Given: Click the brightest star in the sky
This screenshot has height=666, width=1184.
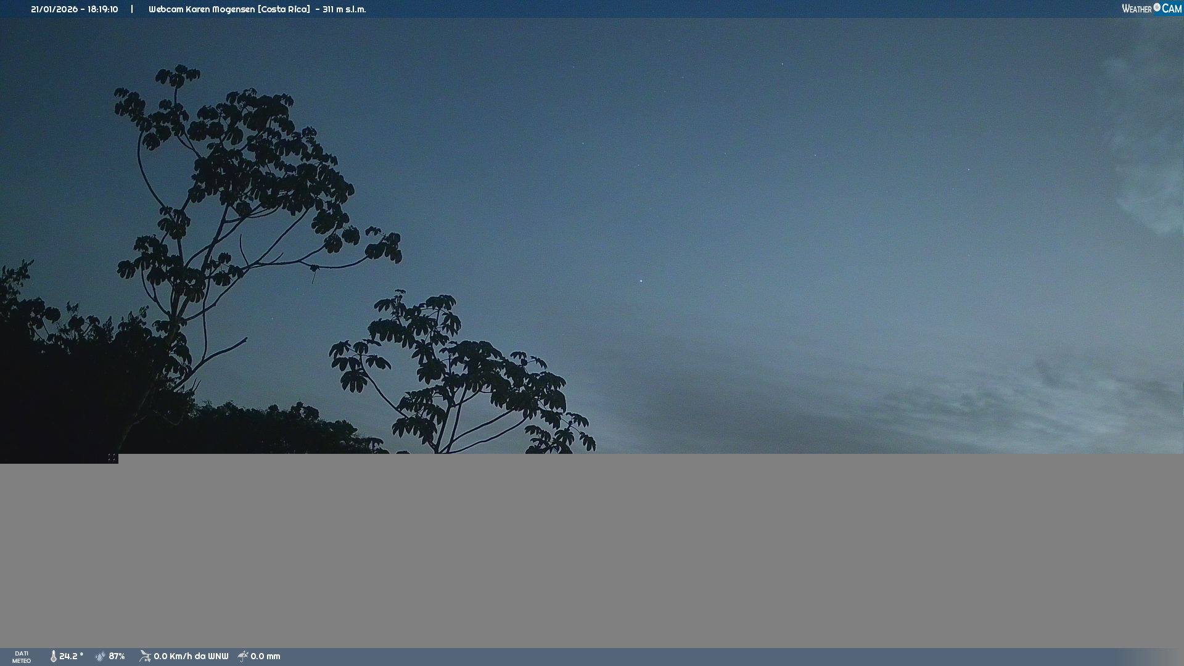Looking at the screenshot, I should tap(641, 281).
